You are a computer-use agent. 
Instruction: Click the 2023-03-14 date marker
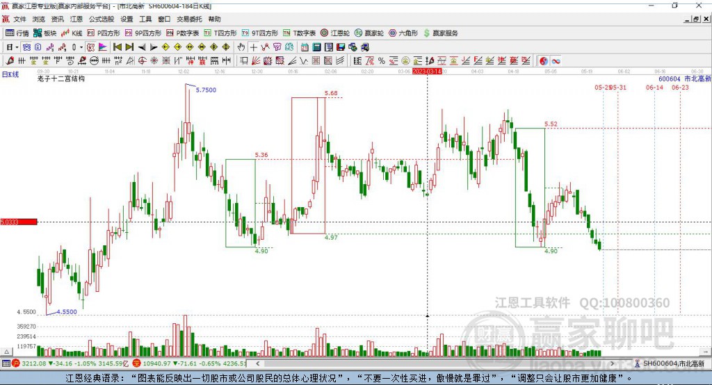427,72
